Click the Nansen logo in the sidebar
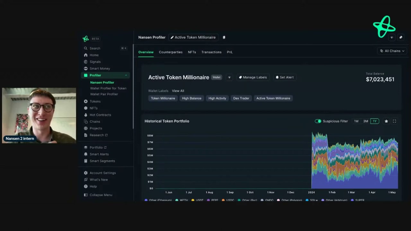The image size is (411, 231). (x=86, y=38)
